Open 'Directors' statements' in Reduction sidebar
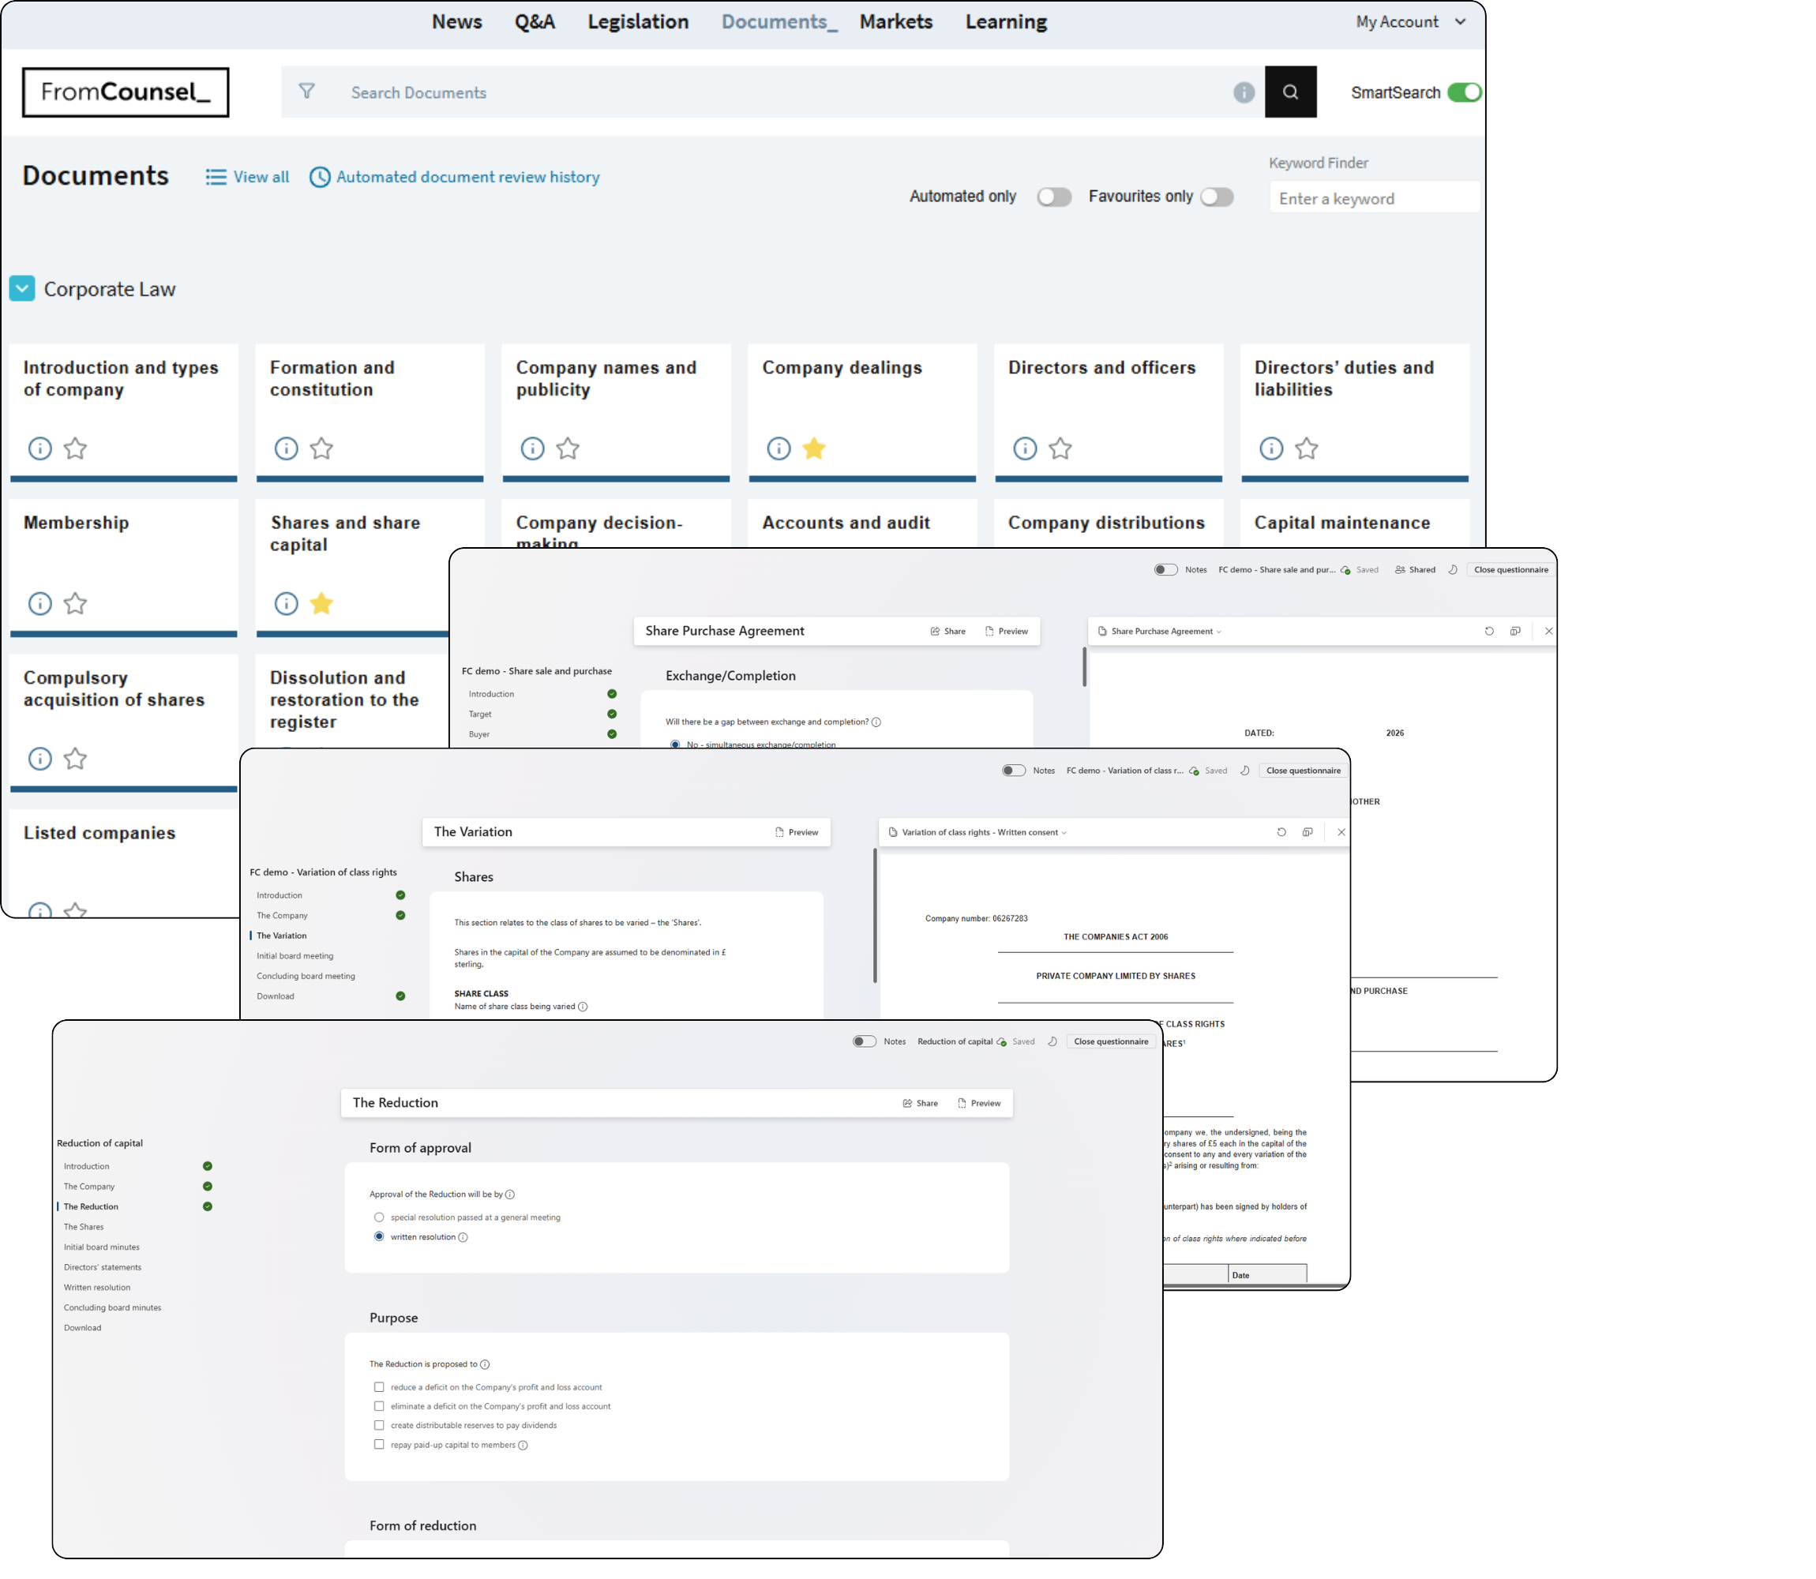The height and width of the screenshot is (1579, 1816). click(102, 1267)
